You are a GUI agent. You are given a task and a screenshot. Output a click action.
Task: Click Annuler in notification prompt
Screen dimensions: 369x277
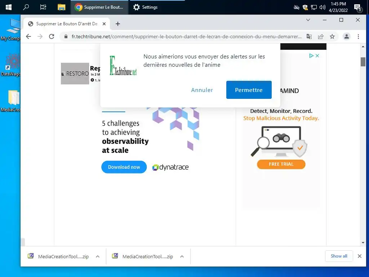tap(202, 90)
